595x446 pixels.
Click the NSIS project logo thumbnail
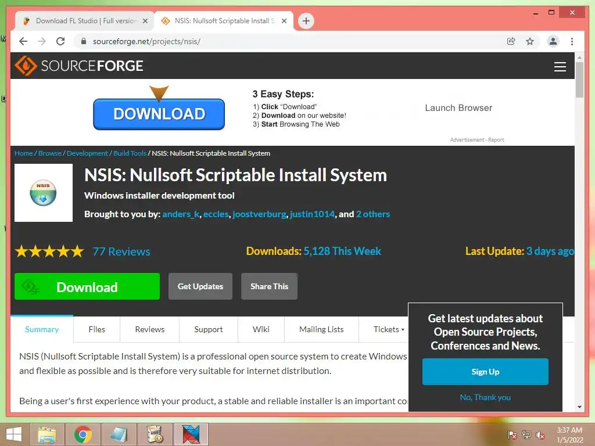(x=43, y=193)
